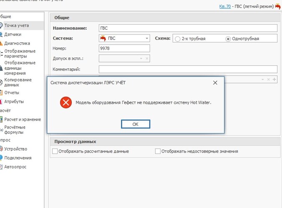
Task: Click the Подключения globe icon
Action: (x=1, y=158)
